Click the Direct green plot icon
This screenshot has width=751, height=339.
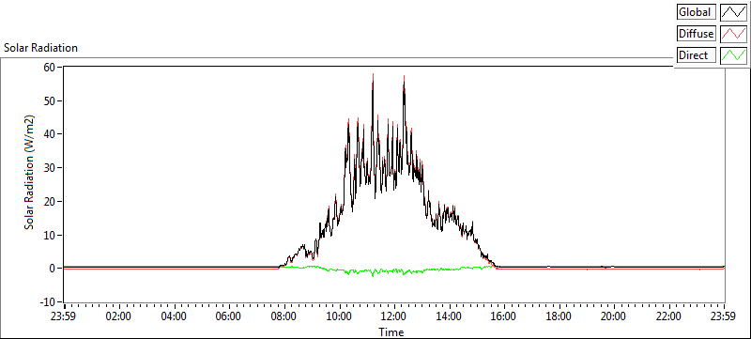click(733, 55)
